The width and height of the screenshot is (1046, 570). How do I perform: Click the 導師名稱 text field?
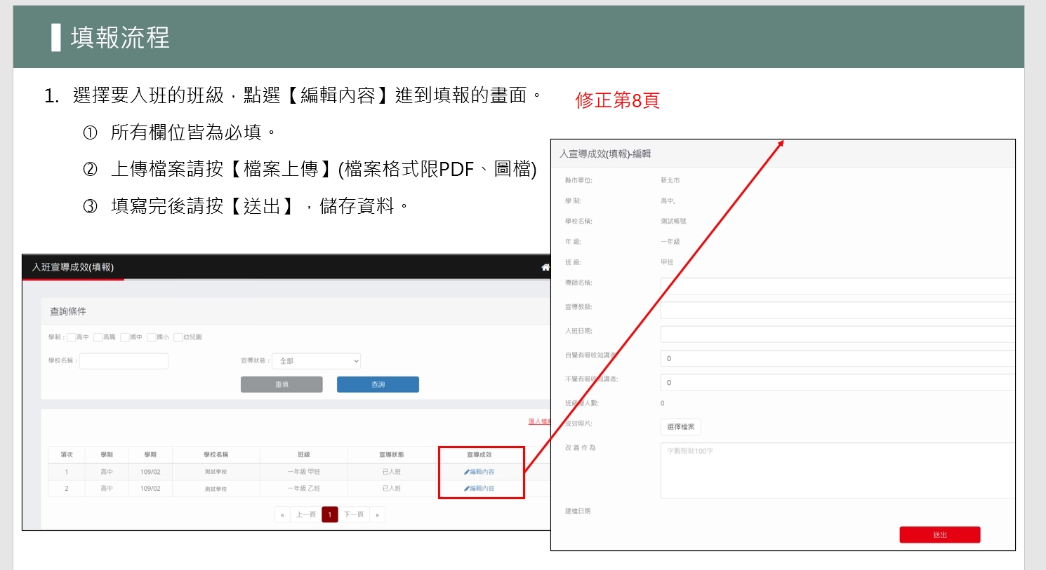coord(837,286)
